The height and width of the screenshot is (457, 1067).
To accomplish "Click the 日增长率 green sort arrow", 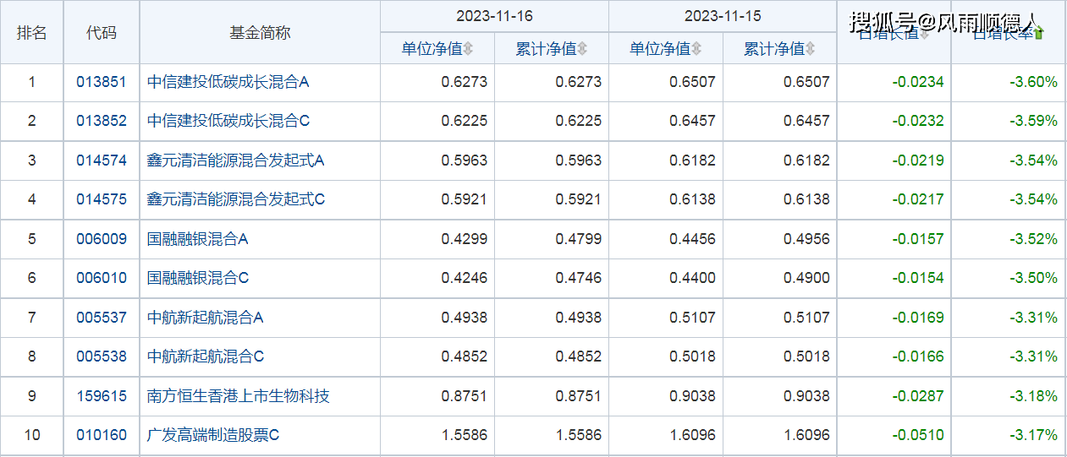I will coord(1039,33).
